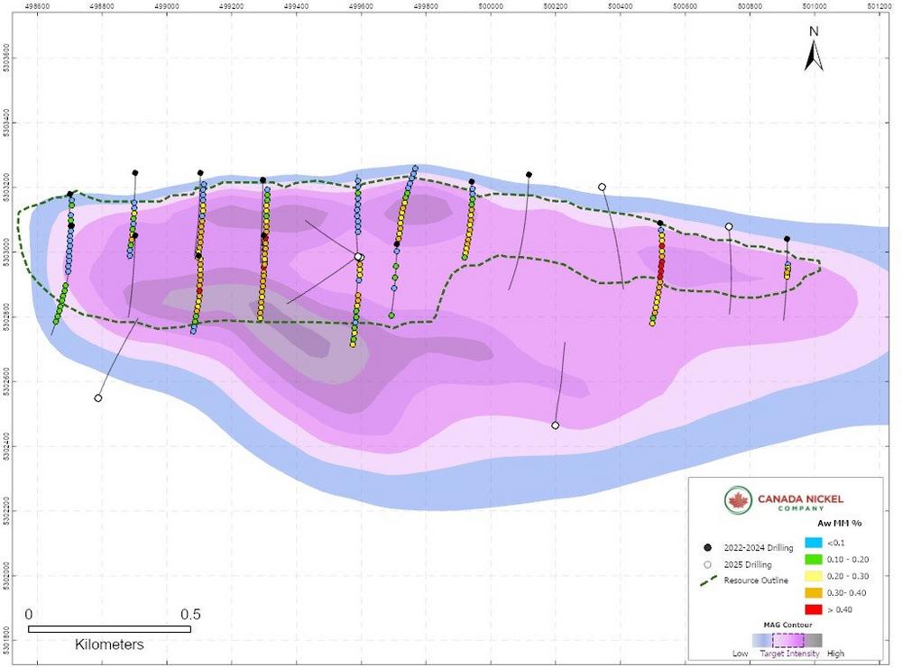Click the 0.5 kilometer mark on the scale
Screen dimensions: 902x667
(x=192, y=613)
